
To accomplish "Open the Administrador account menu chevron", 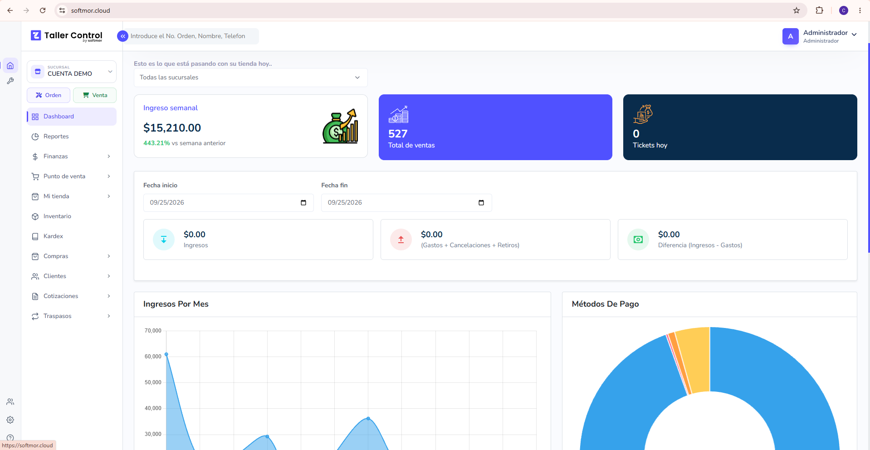I will pos(855,34).
